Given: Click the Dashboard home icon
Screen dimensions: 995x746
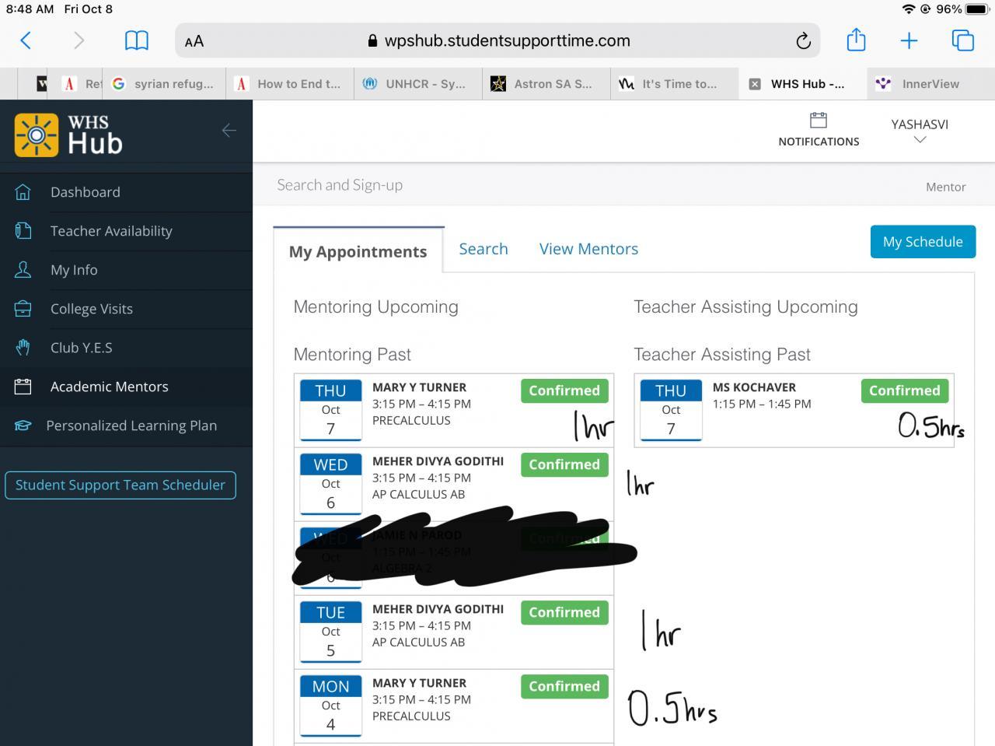Looking at the screenshot, I should (x=23, y=192).
